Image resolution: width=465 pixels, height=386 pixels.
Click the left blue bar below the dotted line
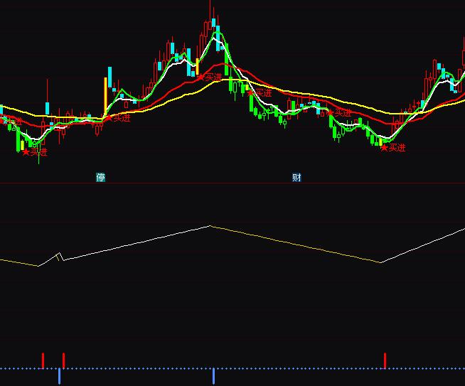click(59, 376)
